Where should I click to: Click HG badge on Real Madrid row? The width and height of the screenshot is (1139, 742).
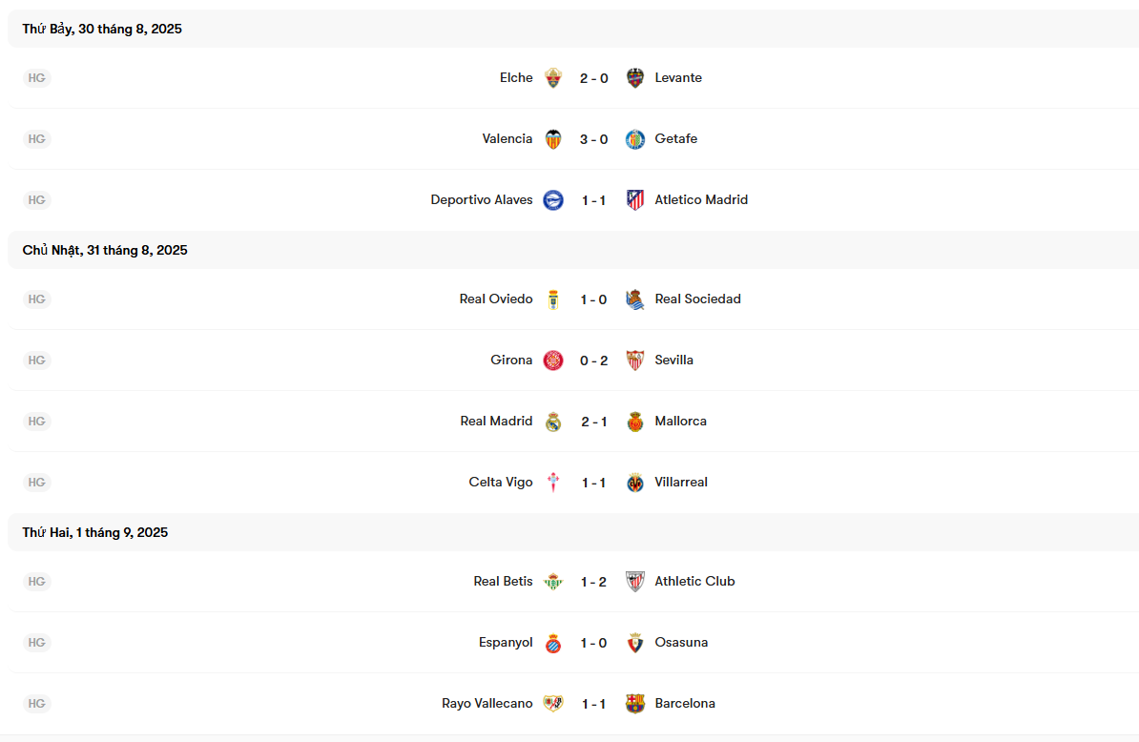click(36, 422)
